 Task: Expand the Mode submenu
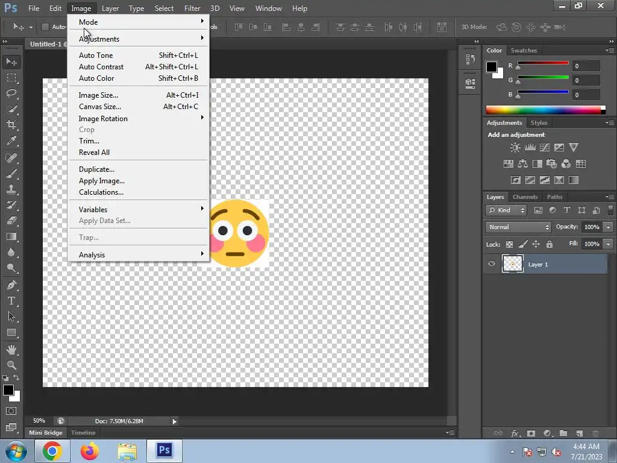tap(138, 22)
